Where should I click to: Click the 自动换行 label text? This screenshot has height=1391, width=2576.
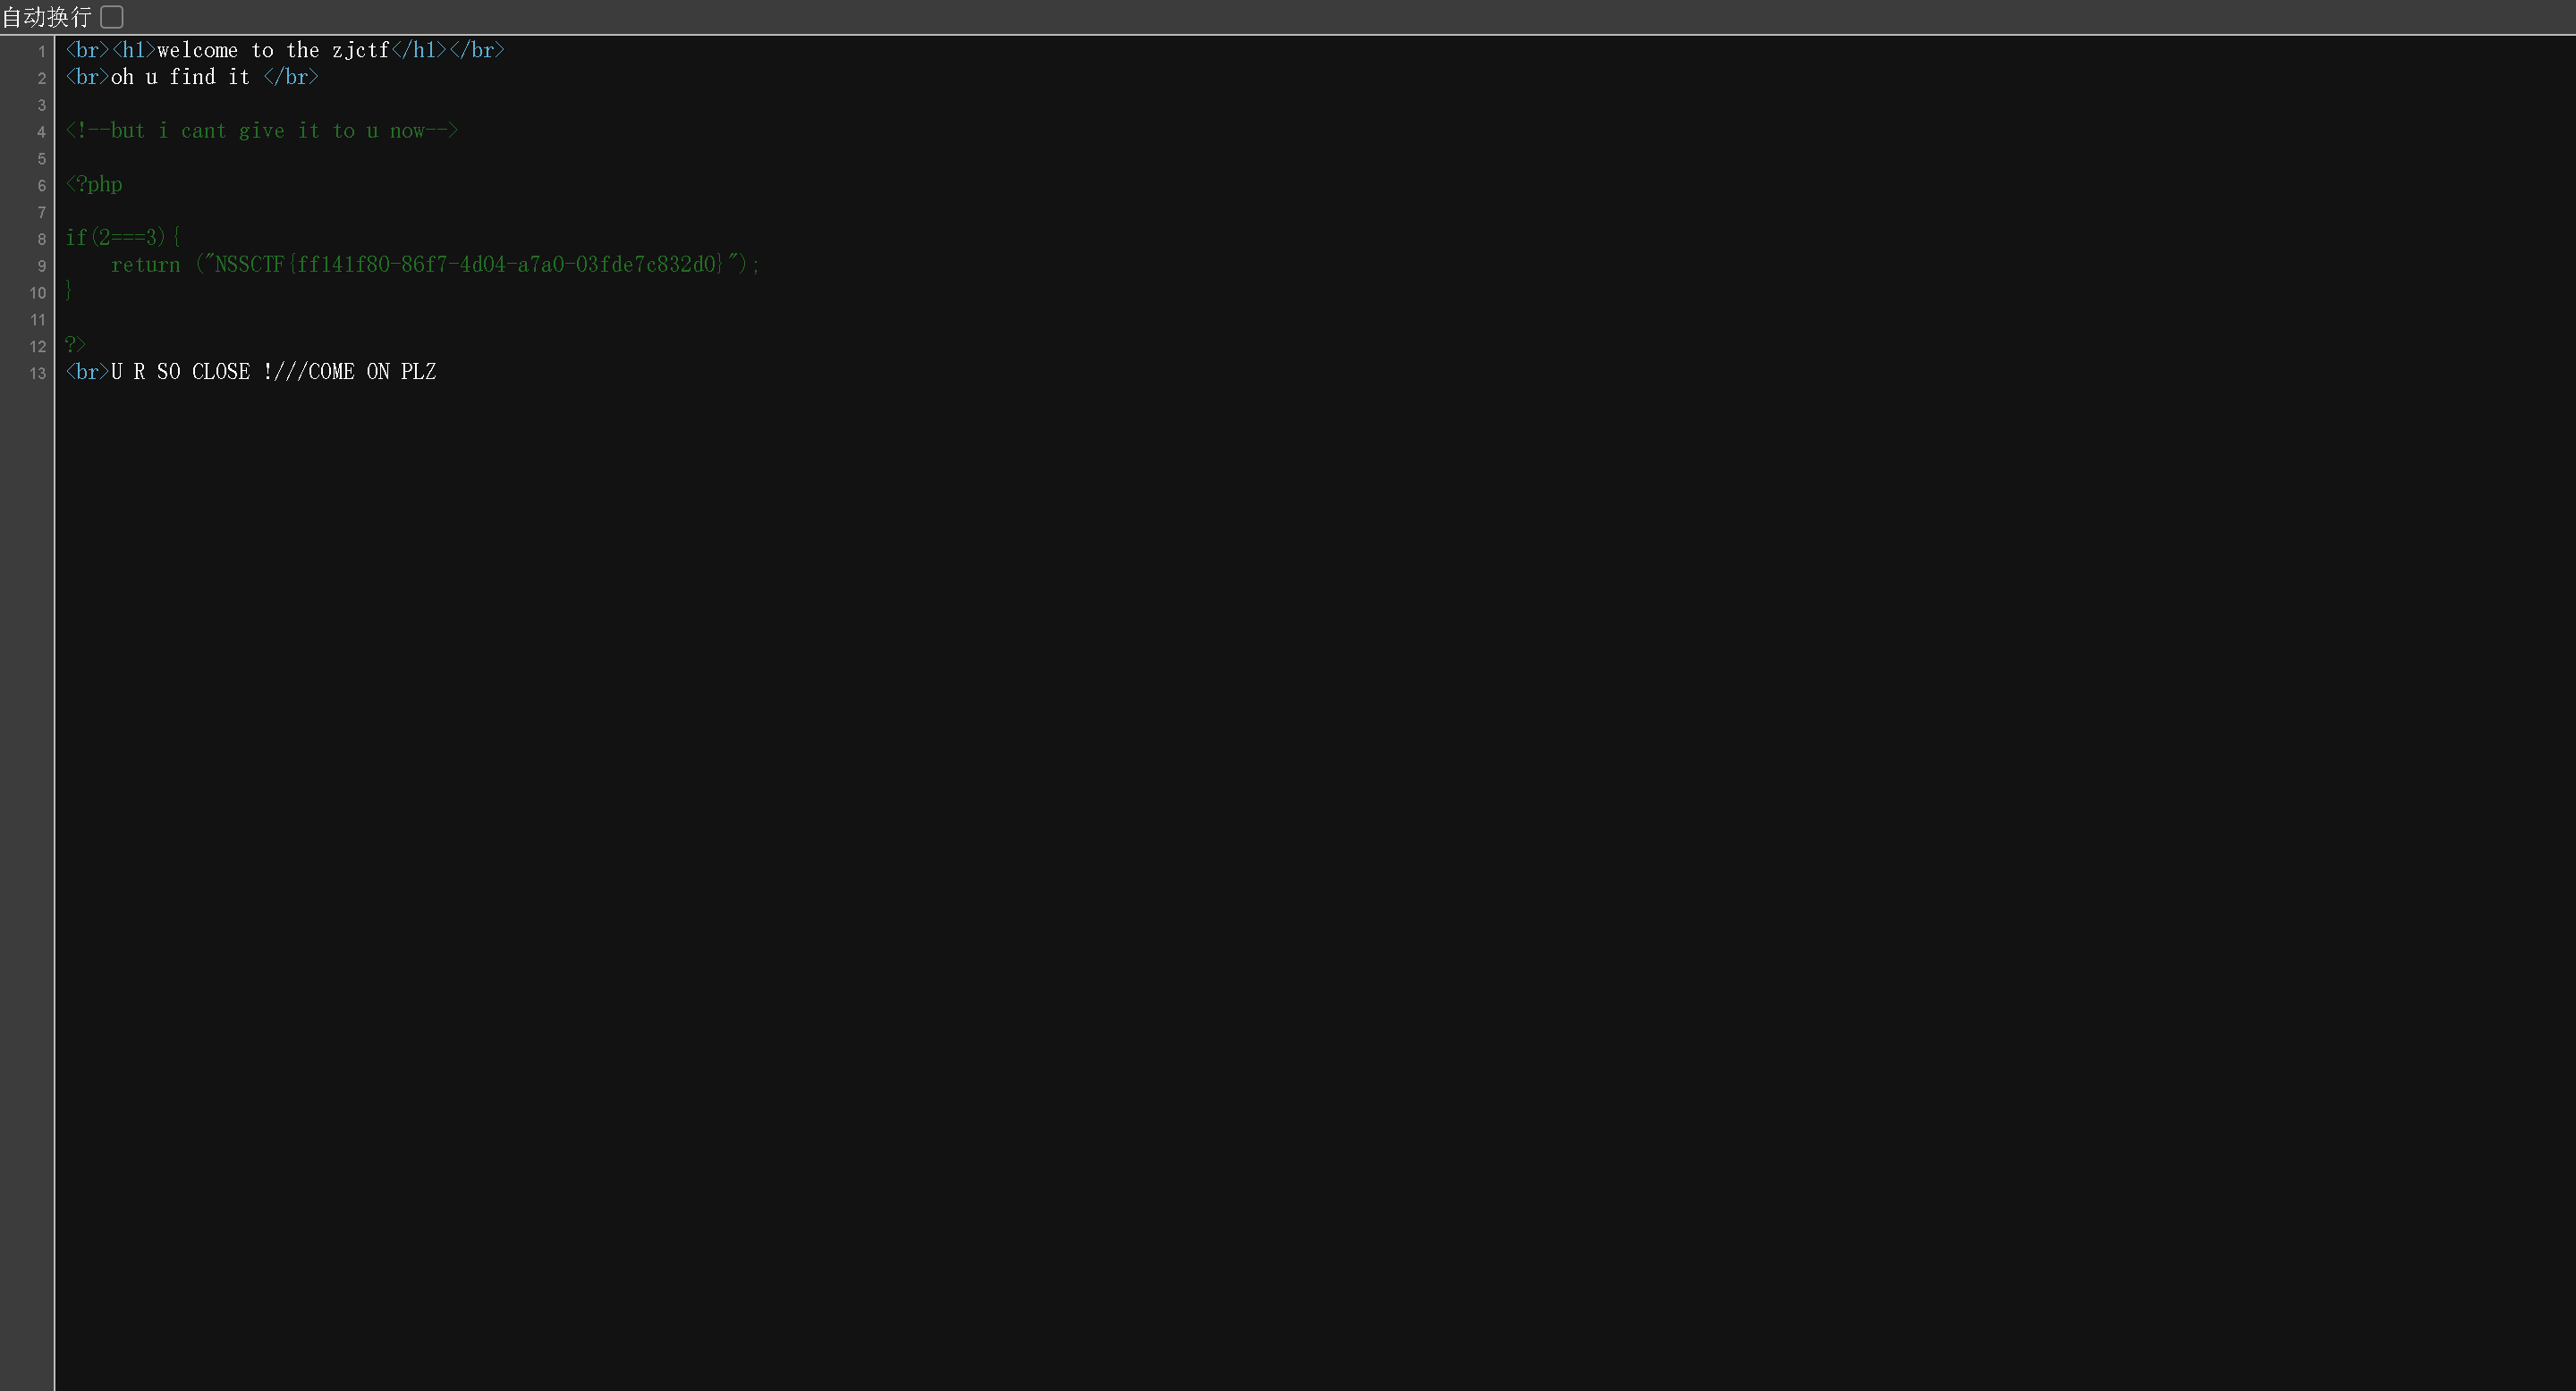pyautogui.click(x=46, y=17)
